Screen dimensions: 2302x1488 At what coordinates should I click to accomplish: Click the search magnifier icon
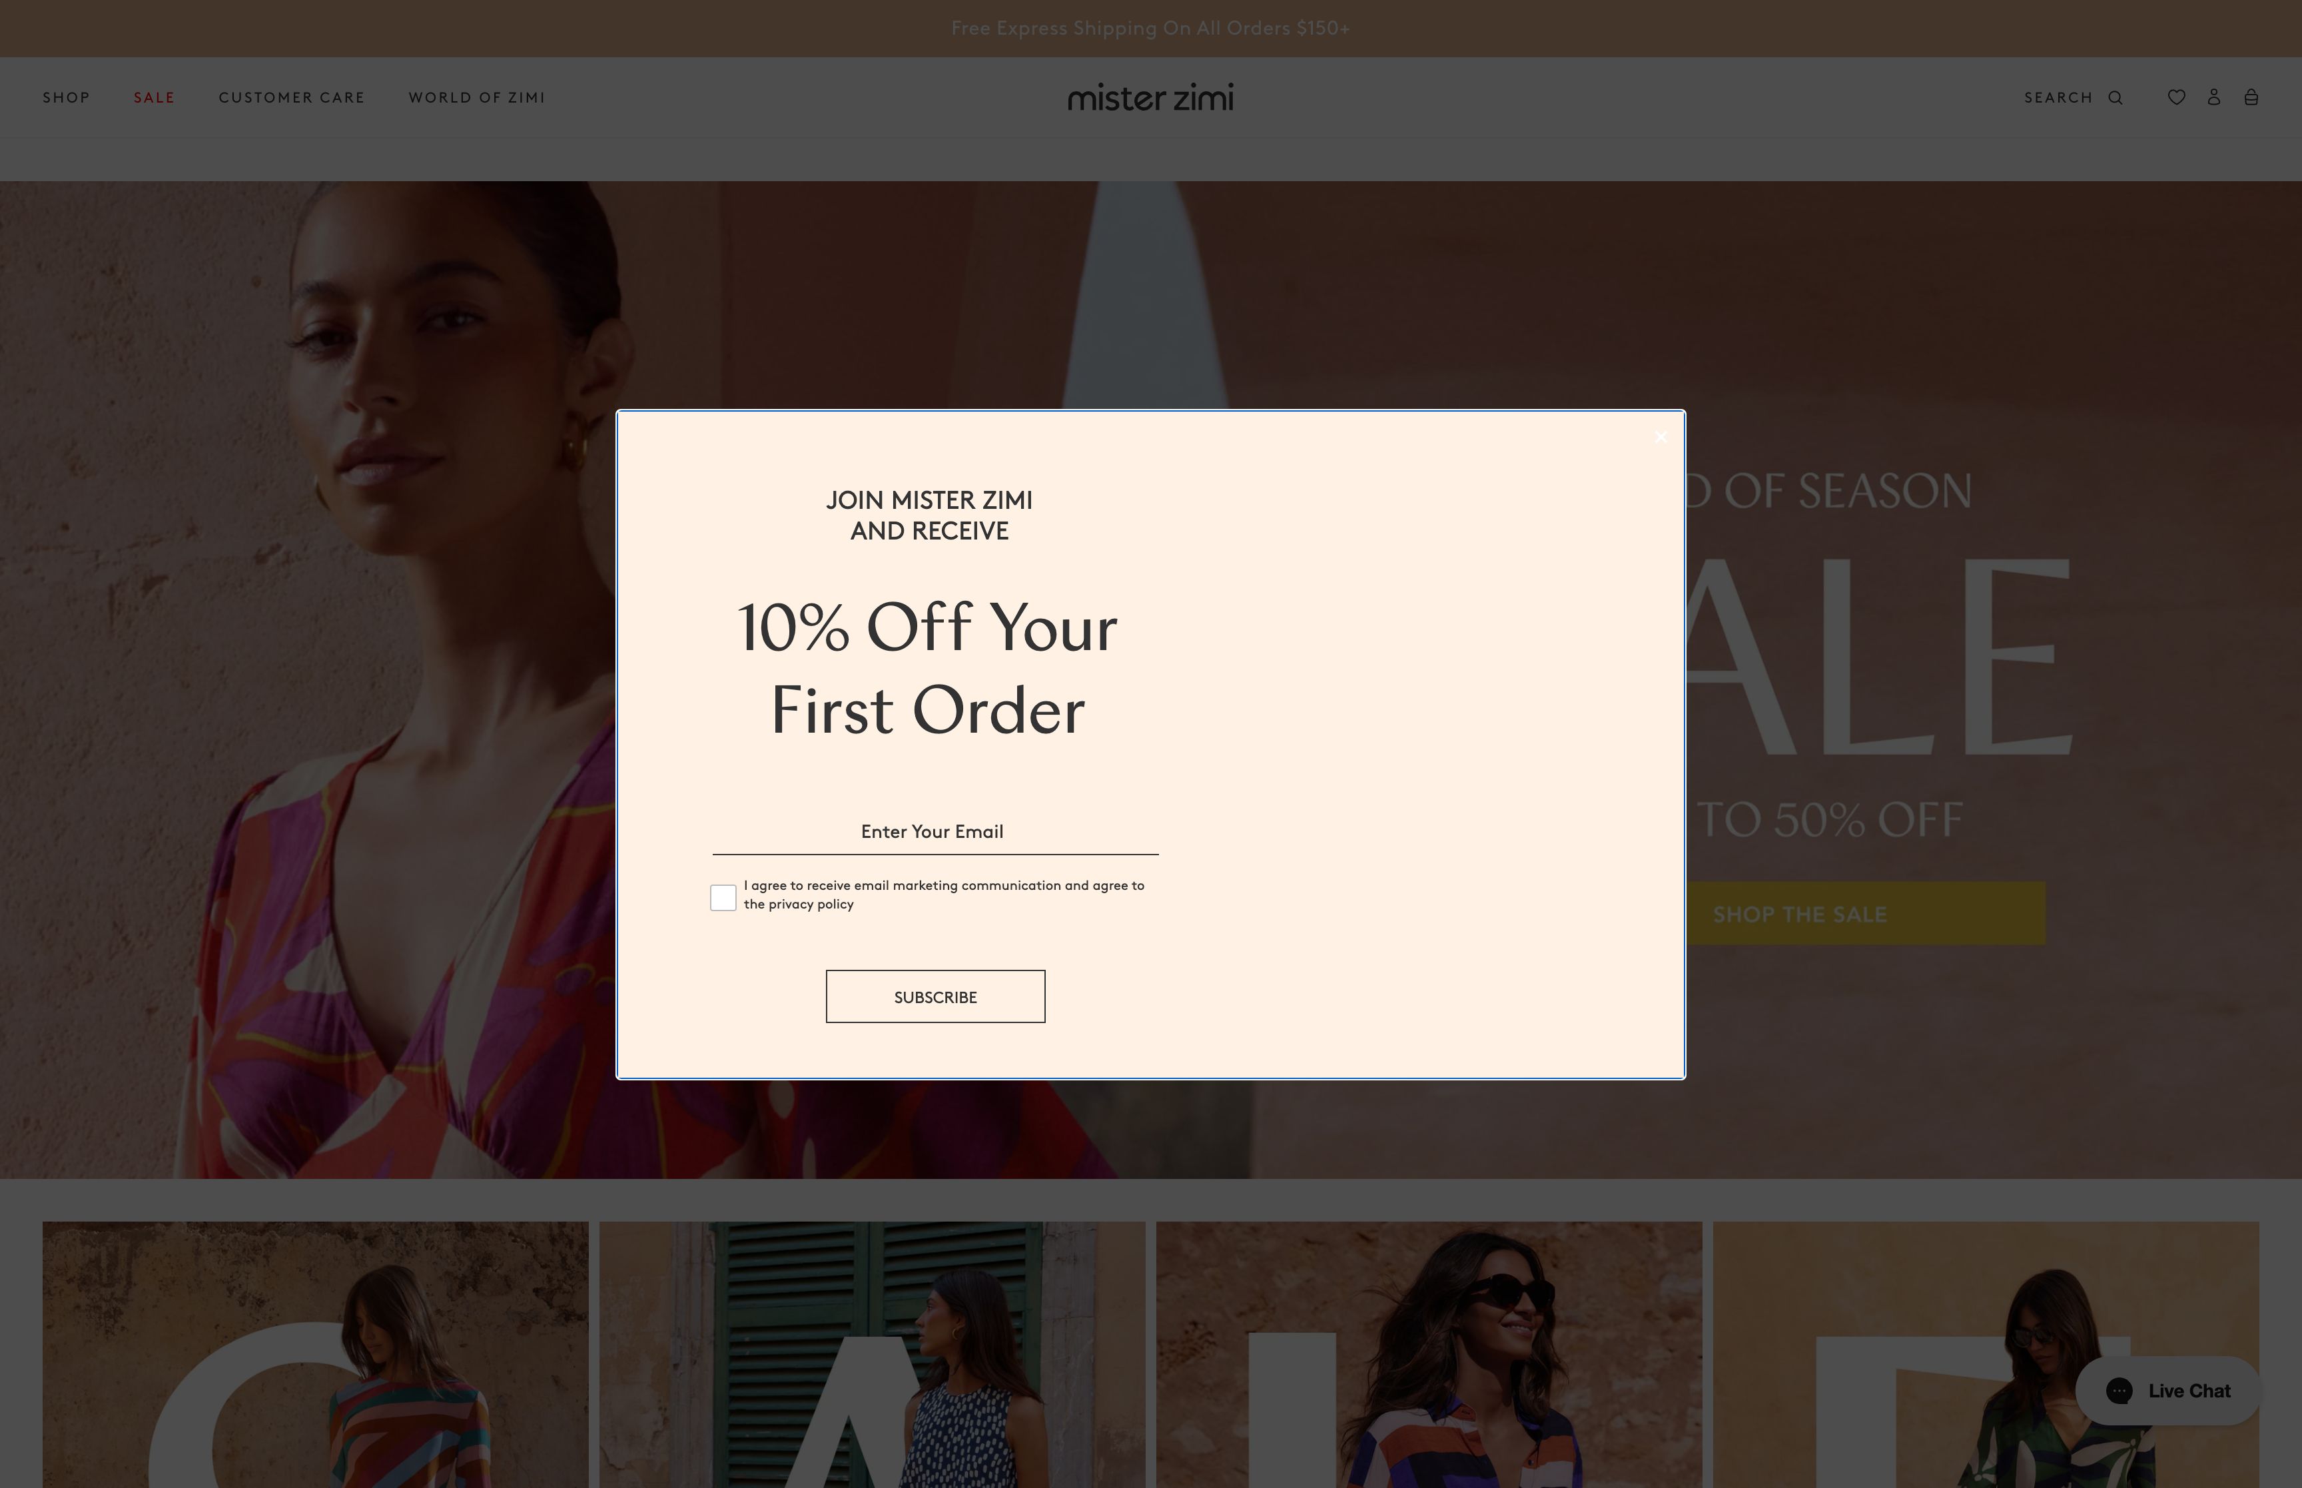[x=2115, y=98]
